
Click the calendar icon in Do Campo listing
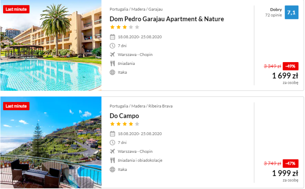tap(112, 134)
